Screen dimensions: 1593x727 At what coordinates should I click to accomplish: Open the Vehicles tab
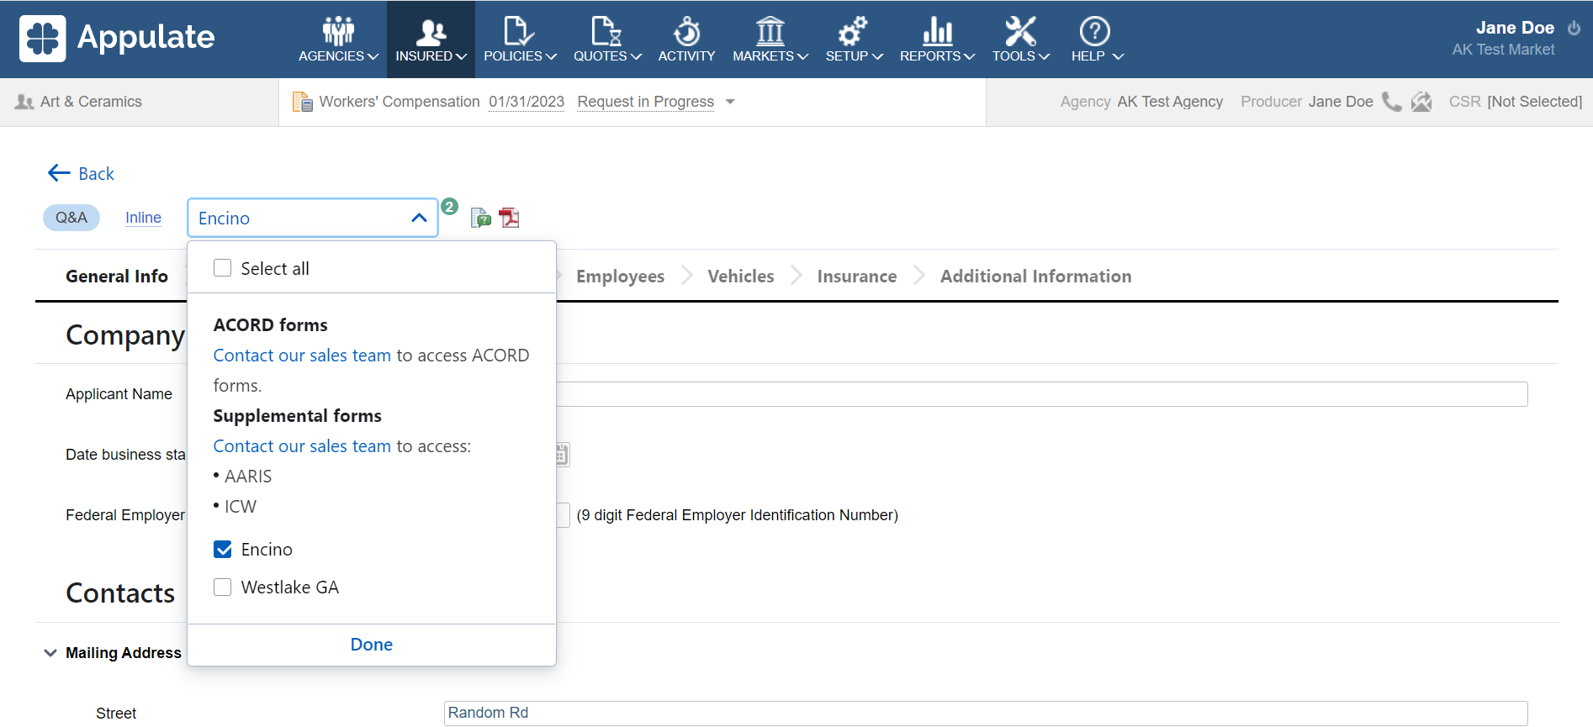point(741,277)
